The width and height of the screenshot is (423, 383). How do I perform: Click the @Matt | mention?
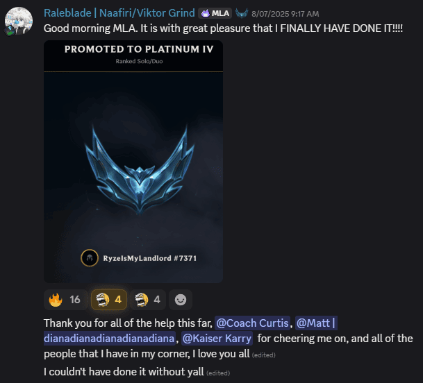pos(316,323)
